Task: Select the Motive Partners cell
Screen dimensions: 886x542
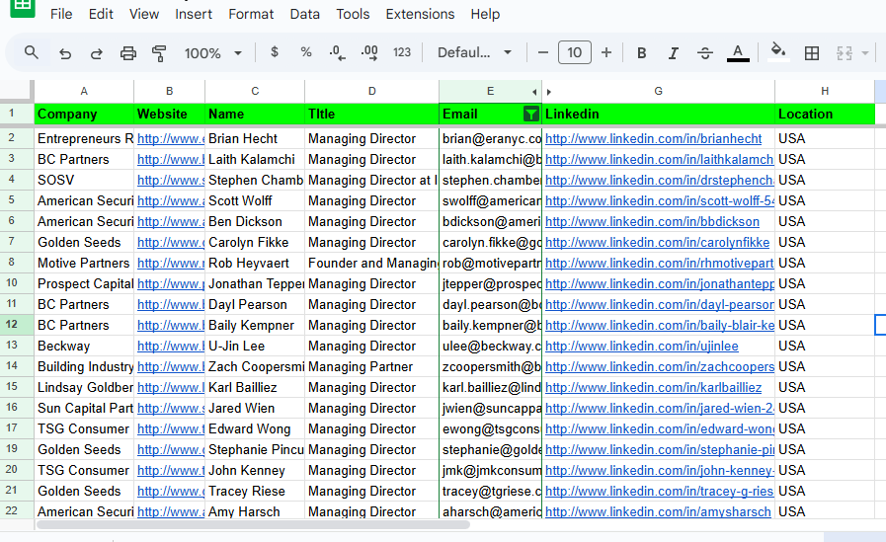Action: [84, 263]
